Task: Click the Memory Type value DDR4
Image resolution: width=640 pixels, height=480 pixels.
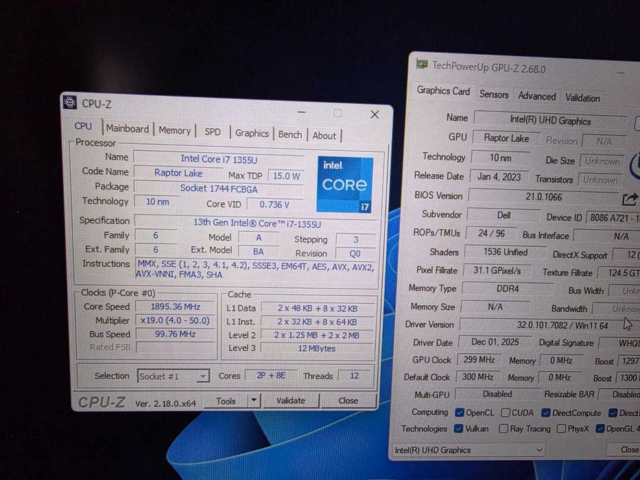Action: click(x=508, y=289)
